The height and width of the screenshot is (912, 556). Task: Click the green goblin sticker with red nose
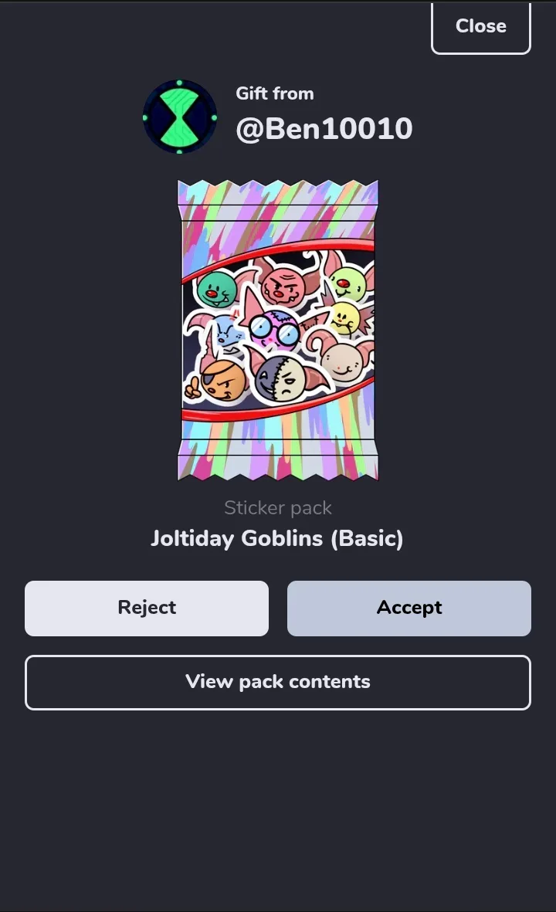[216, 289]
